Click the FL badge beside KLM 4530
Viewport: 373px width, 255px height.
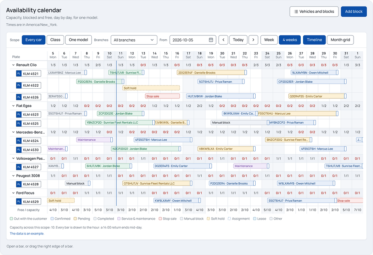(x=19, y=150)
